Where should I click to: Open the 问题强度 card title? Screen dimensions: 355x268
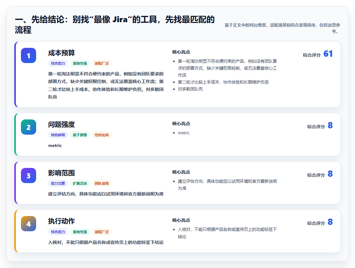point(61,124)
